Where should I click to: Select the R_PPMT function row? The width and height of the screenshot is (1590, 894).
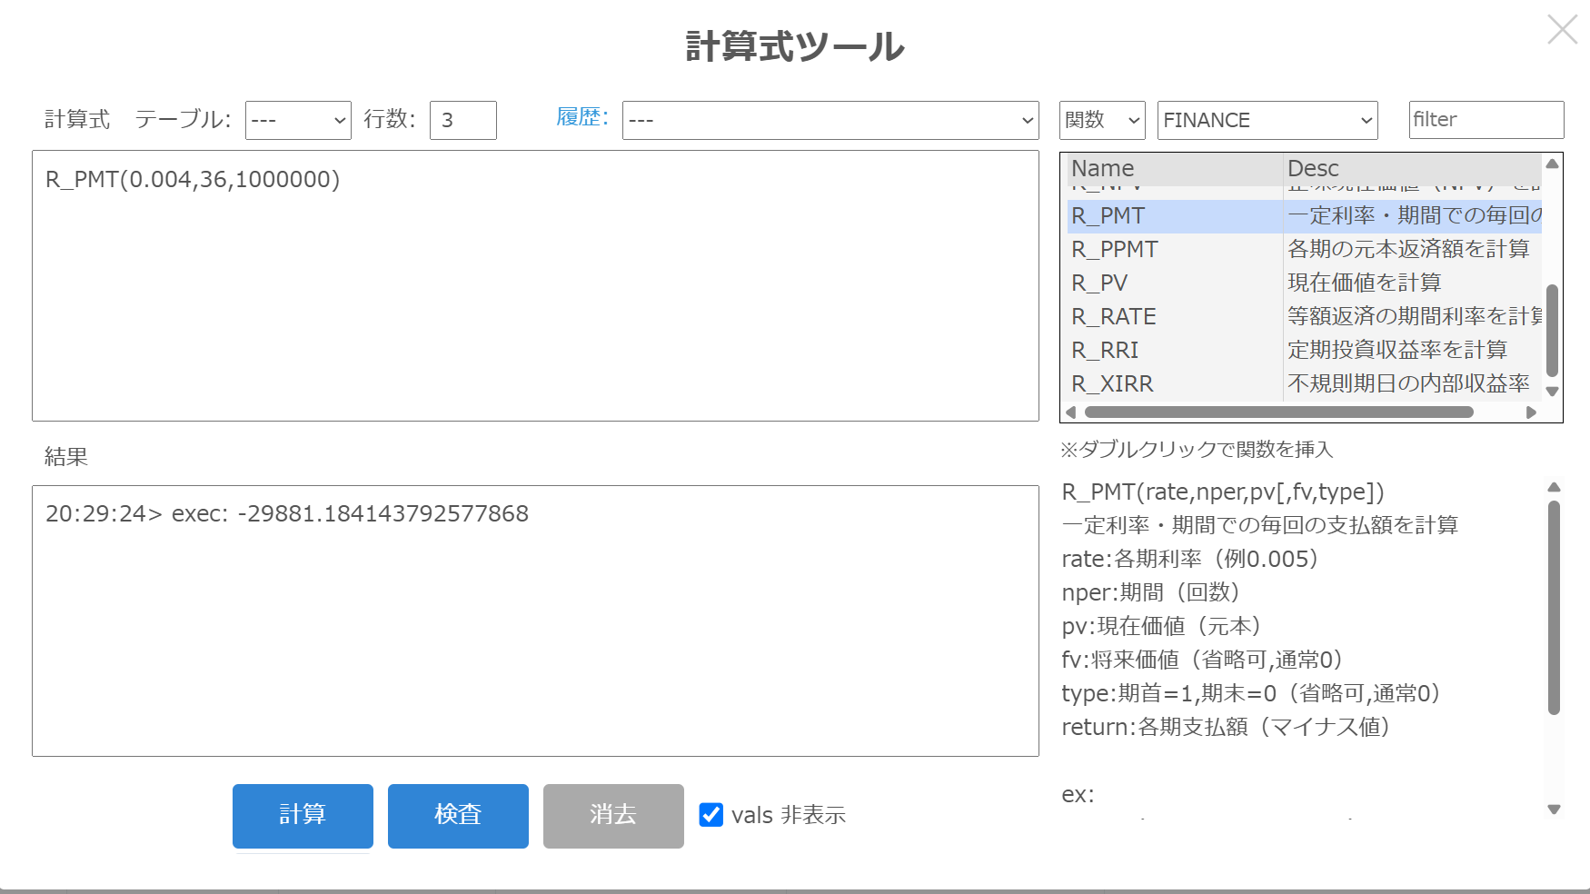1305,250
